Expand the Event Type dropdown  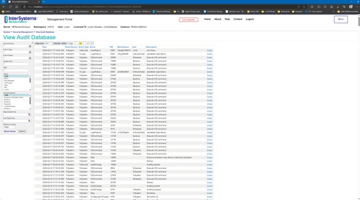point(30,52)
